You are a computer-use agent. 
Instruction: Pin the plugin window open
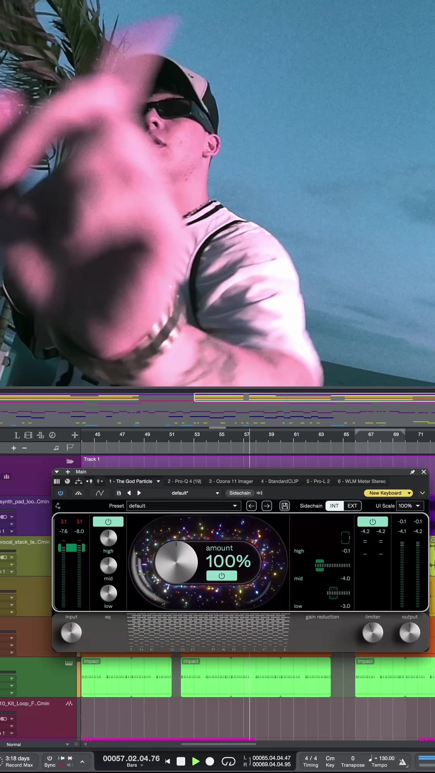coord(412,472)
